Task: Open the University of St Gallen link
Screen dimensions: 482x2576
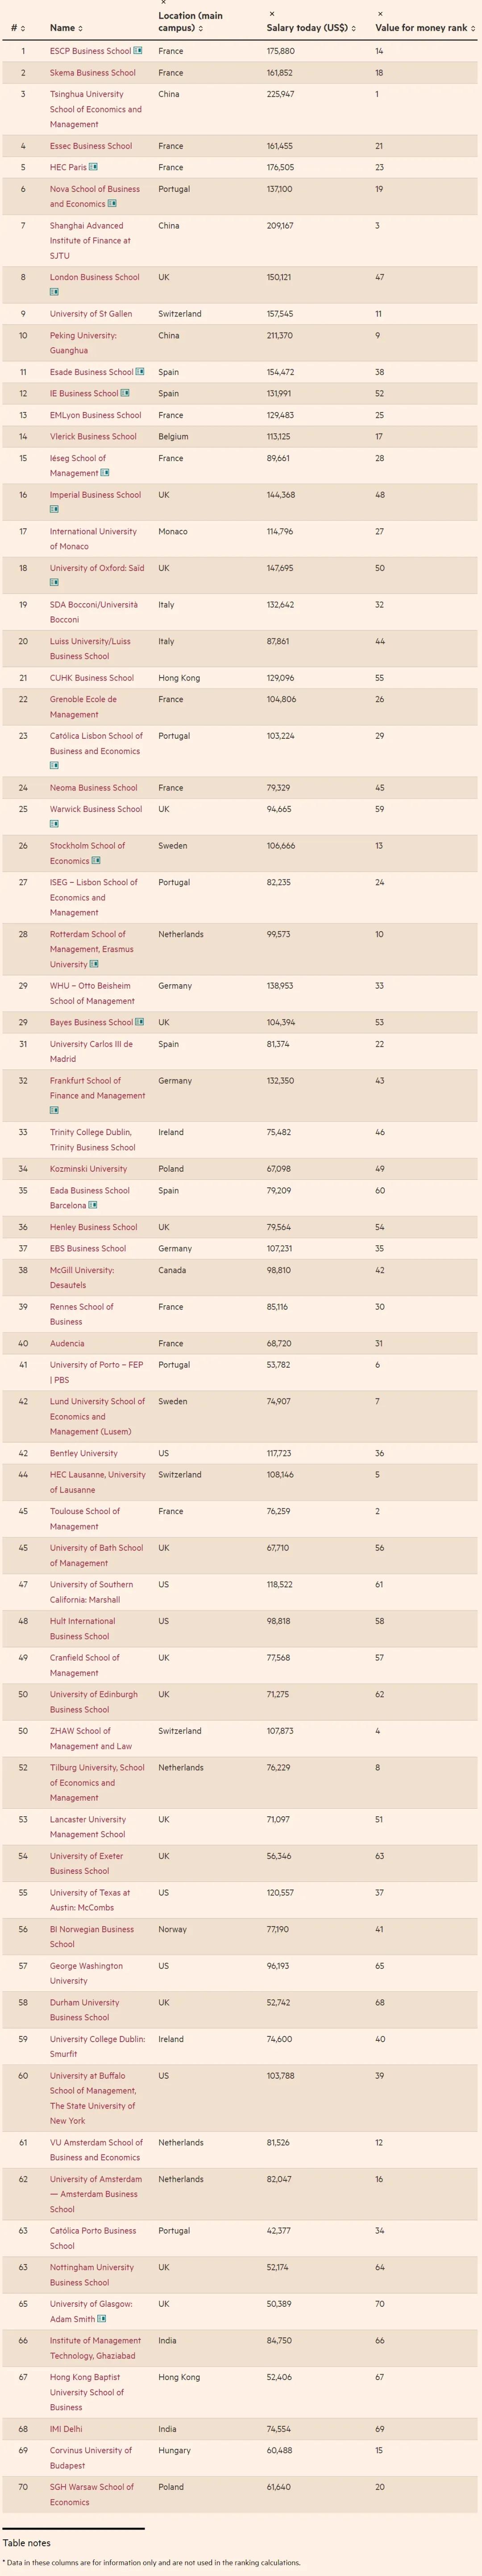Action: [x=91, y=314]
